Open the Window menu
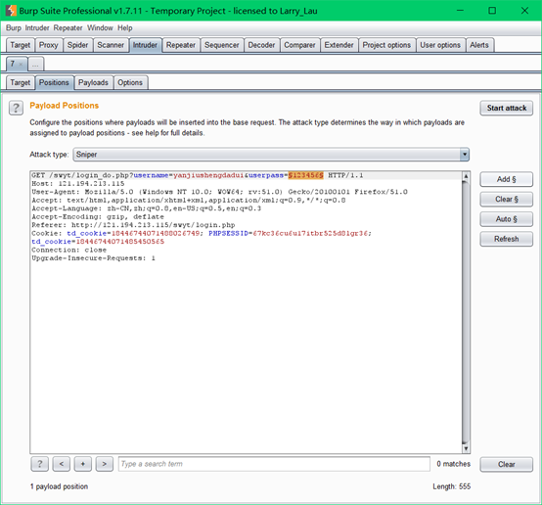This screenshot has width=542, height=505. [x=100, y=28]
